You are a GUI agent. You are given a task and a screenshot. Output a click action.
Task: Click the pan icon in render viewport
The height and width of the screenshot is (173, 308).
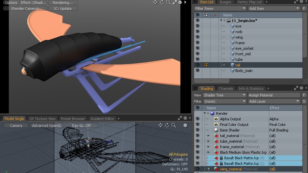click(155, 2)
